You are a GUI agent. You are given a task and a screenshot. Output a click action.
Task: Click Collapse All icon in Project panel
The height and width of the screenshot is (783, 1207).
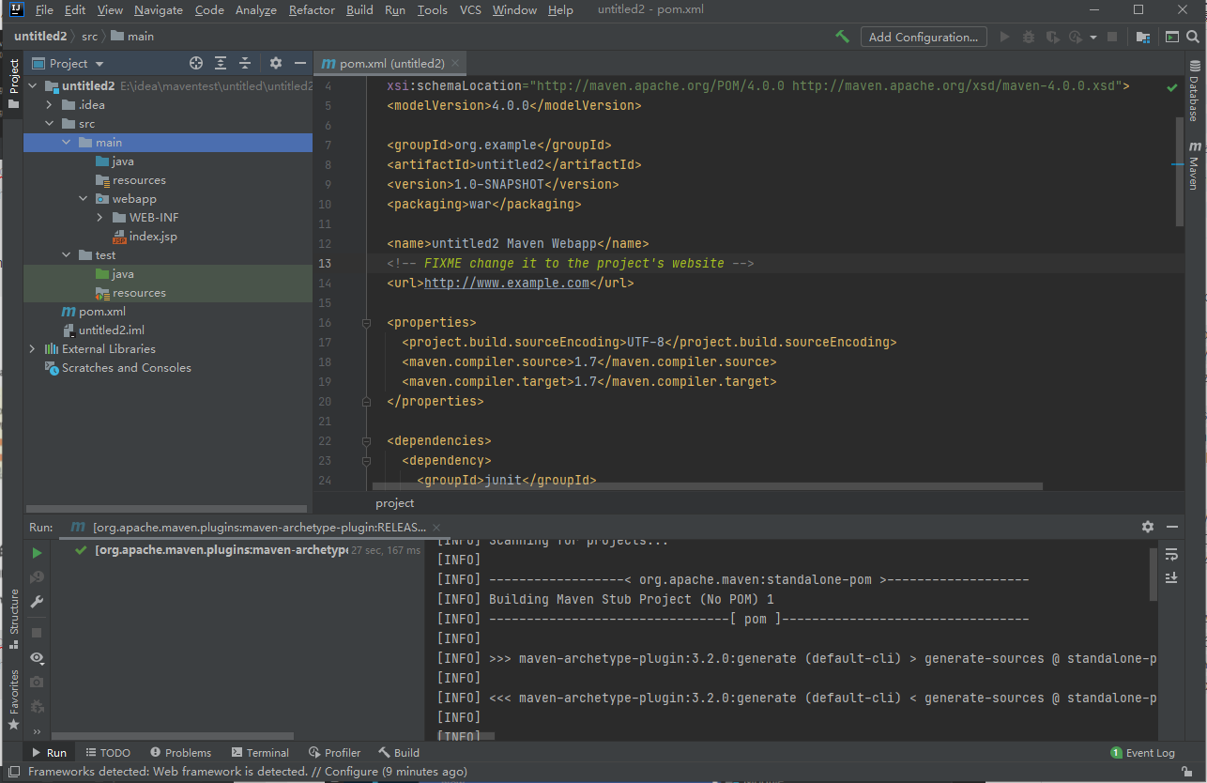tap(245, 63)
